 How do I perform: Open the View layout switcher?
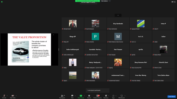(x=174, y=2)
